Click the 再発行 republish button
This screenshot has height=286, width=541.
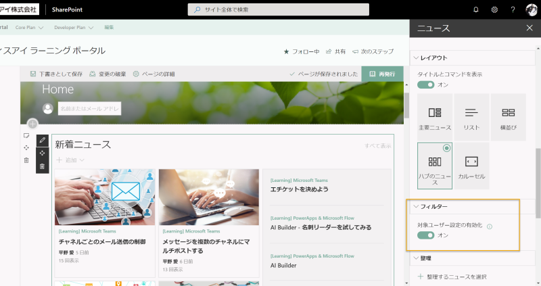pos(382,74)
